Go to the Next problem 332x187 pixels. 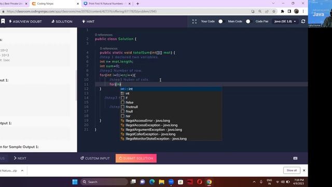pos(20,158)
